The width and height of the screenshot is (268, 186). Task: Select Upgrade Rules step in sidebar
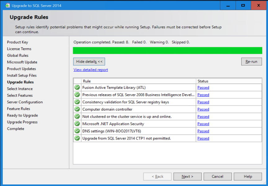click(20, 82)
